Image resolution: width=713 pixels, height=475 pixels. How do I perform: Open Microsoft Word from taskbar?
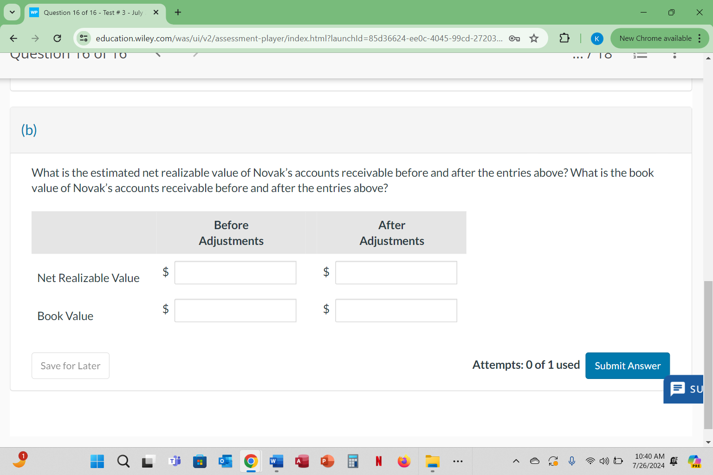click(276, 461)
